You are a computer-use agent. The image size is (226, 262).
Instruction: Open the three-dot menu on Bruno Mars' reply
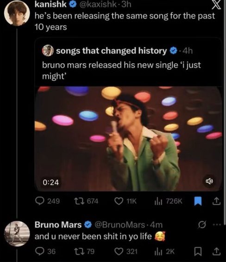pyautogui.click(x=217, y=225)
